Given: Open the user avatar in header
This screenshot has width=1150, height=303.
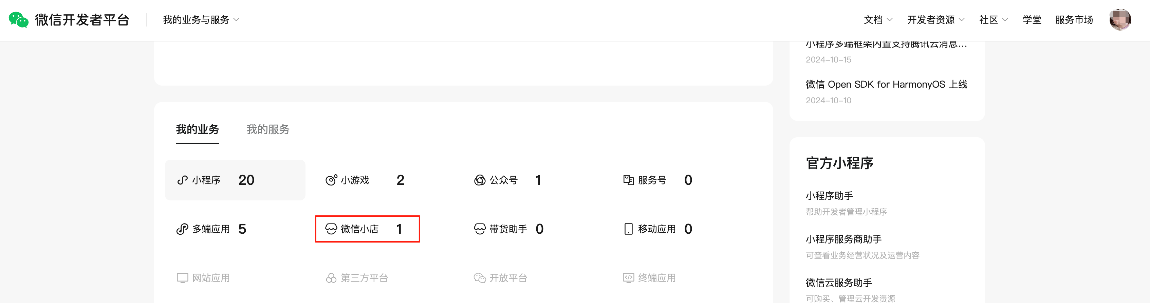Looking at the screenshot, I should point(1120,20).
